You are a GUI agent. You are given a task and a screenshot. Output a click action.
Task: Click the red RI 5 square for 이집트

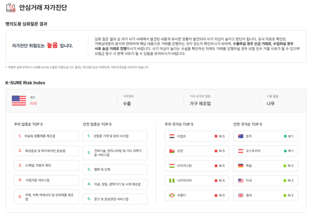tap(216, 136)
